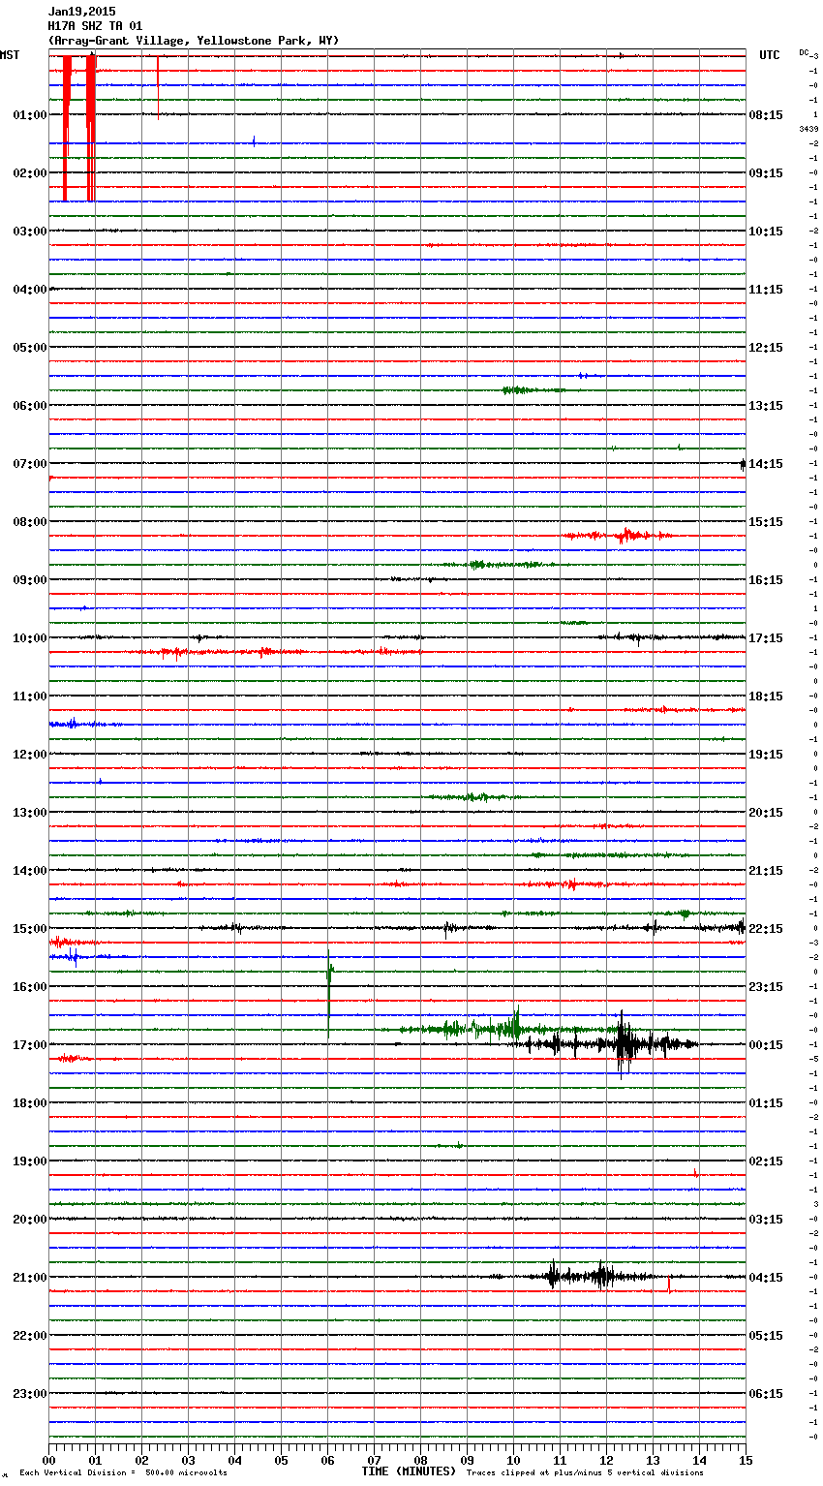Select the 21:00 MST time label
This screenshot has height=1486, width=823.
(29, 1278)
